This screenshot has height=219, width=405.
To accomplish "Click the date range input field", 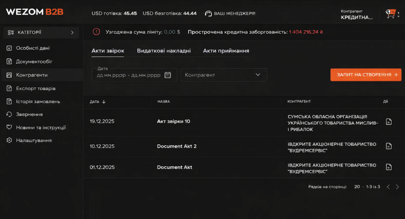I will (x=127, y=75).
